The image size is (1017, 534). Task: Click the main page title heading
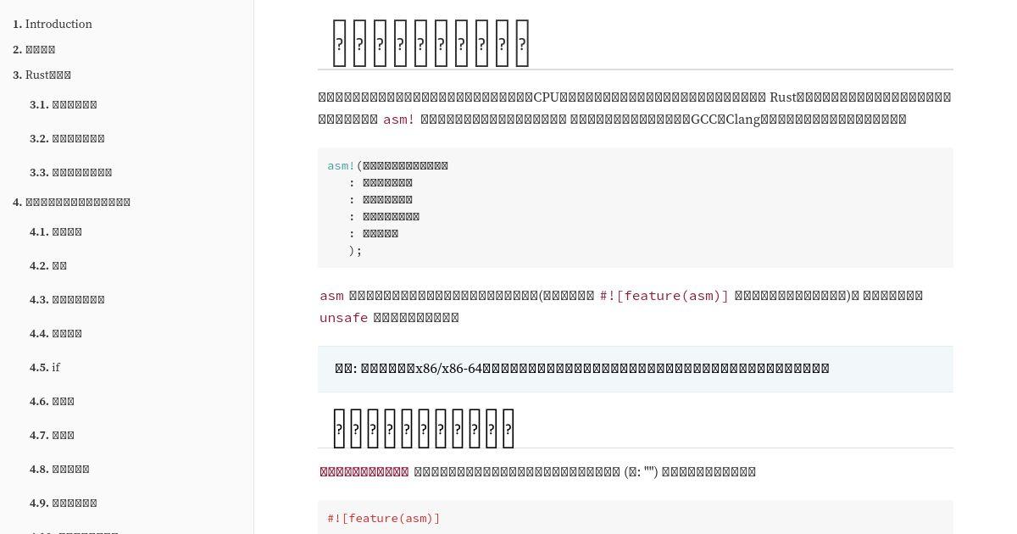tap(431, 42)
